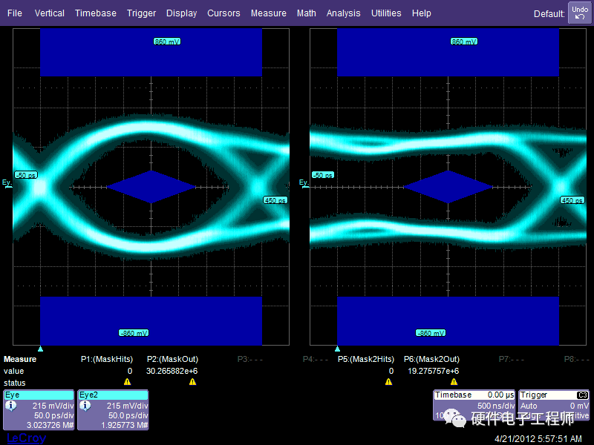
Task: Open the Timebase menu
Action: [x=96, y=13]
